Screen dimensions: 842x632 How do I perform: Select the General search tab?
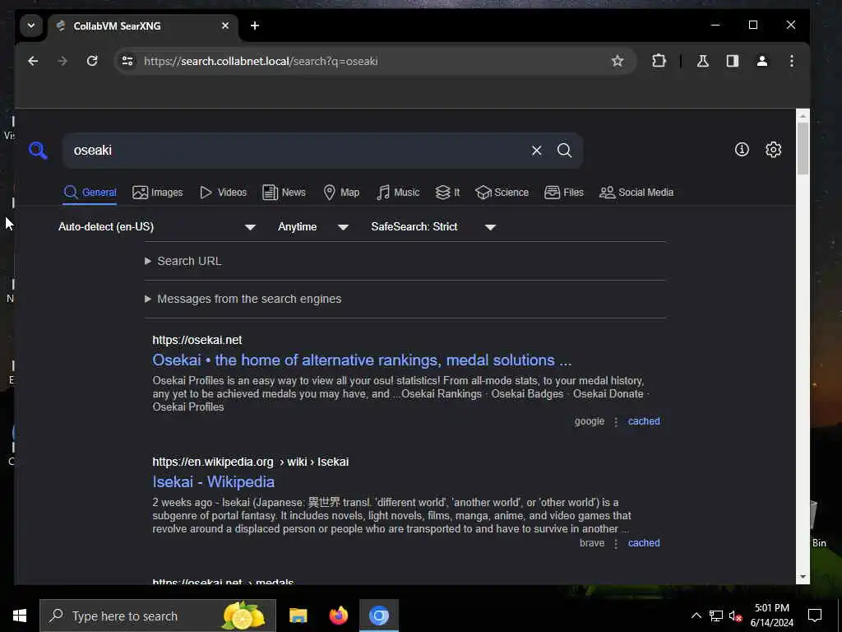point(90,193)
